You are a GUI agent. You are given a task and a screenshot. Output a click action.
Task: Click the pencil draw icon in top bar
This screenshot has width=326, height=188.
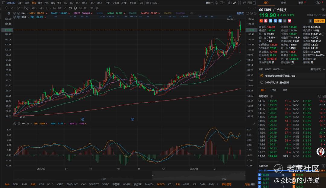[x=235, y=3]
